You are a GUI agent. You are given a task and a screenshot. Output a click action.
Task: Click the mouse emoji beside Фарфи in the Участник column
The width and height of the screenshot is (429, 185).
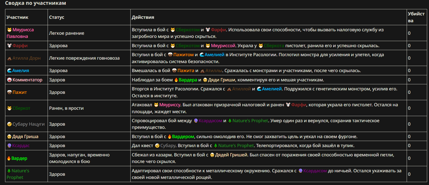9,46
